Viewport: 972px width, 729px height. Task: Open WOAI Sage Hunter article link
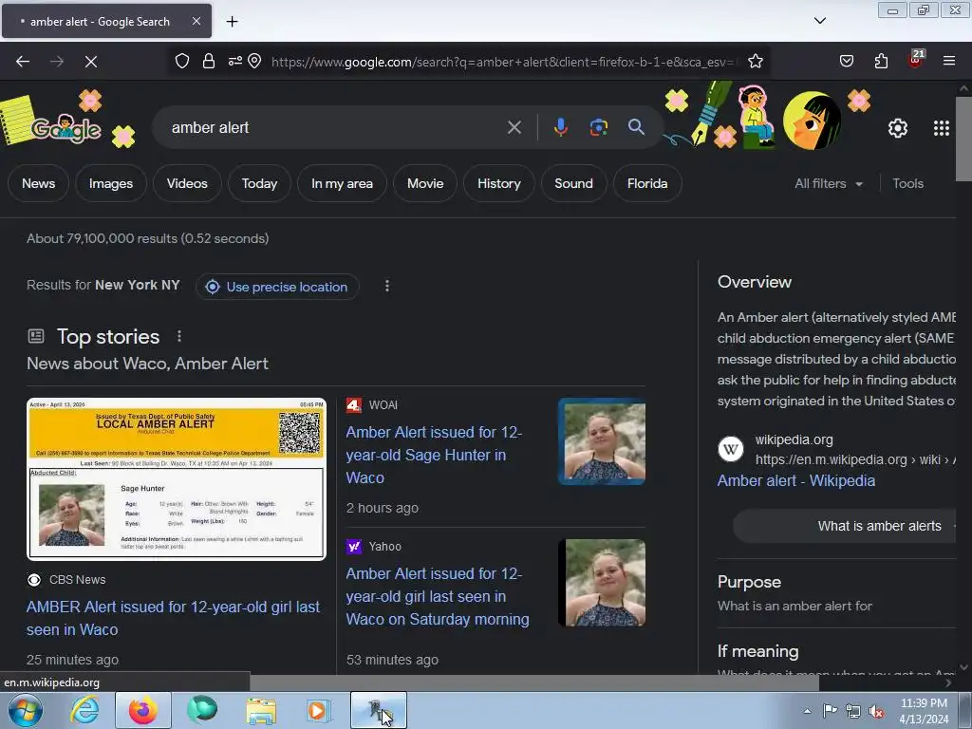pos(434,455)
